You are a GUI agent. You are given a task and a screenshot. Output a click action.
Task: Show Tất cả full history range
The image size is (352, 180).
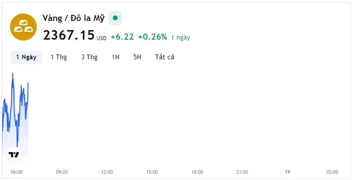click(165, 57)
